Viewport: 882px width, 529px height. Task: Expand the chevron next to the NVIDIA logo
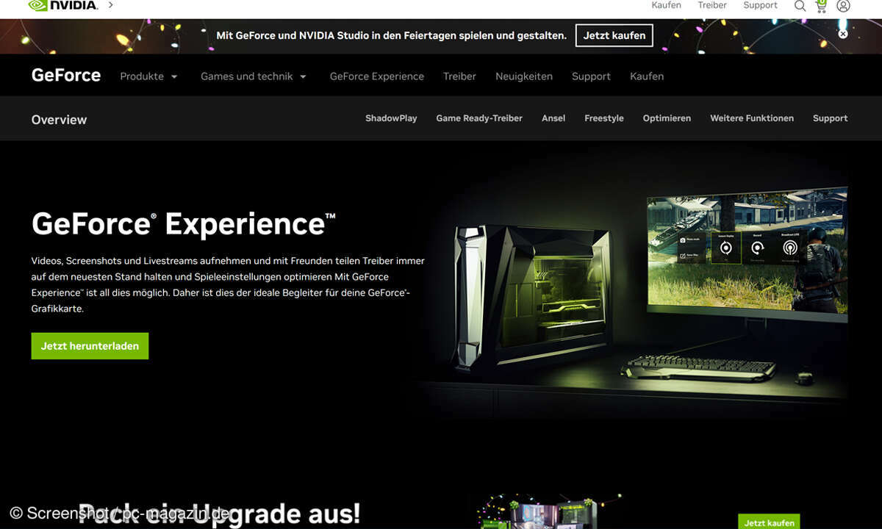[110, 5]
